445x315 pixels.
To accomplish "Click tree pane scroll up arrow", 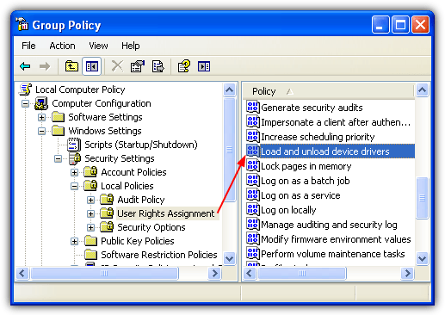I will pyautogui.click(x=229, y=90).
